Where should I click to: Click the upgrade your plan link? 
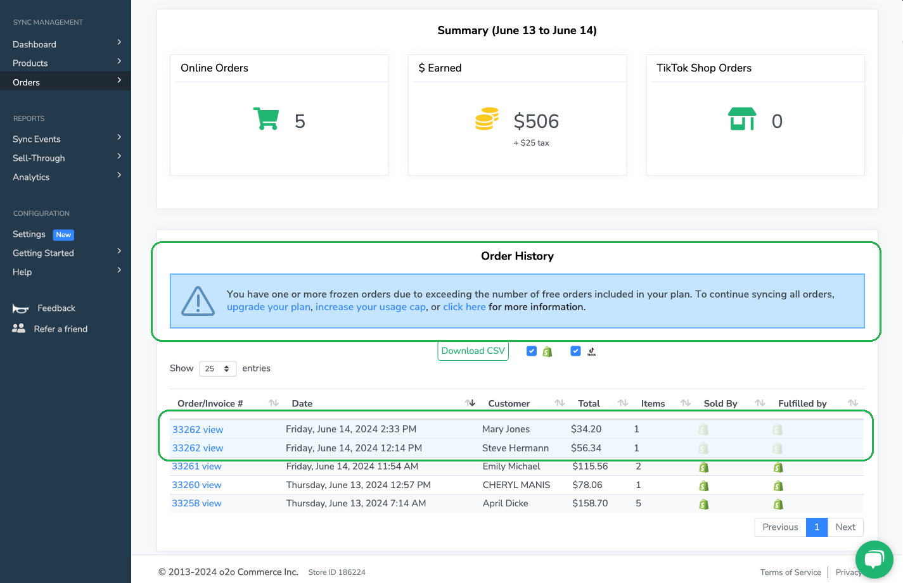pyautogui.click(x=269, y=307)
